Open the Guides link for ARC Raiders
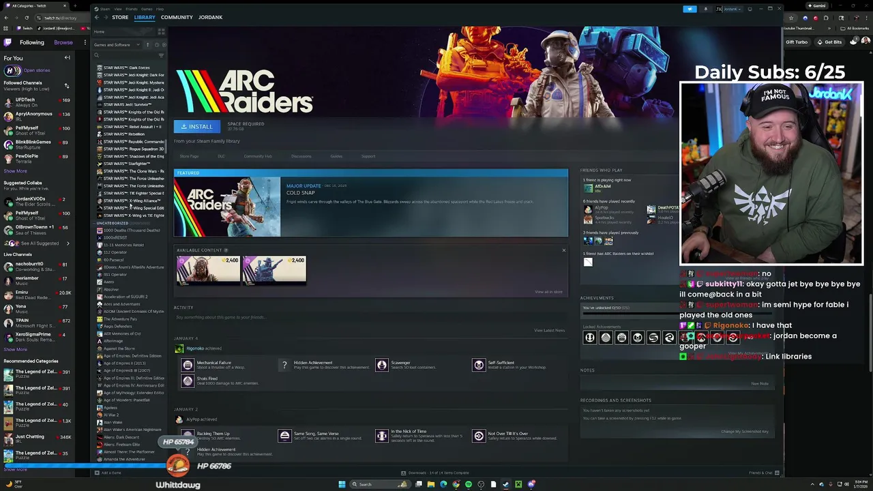873x491 pixels. (336, 156)
